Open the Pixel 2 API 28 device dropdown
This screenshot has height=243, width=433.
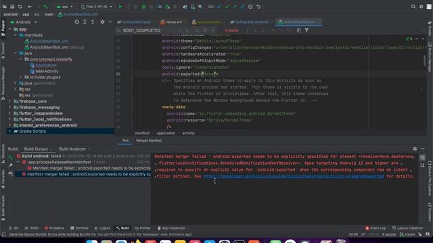click(97, 7)
